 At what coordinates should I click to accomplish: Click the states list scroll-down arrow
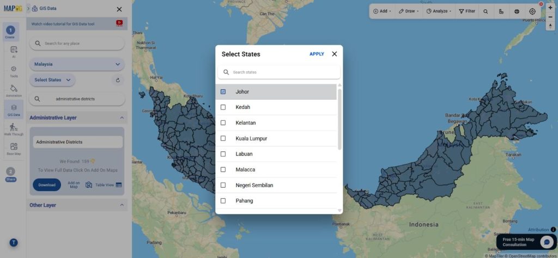[x=339, y=211]
